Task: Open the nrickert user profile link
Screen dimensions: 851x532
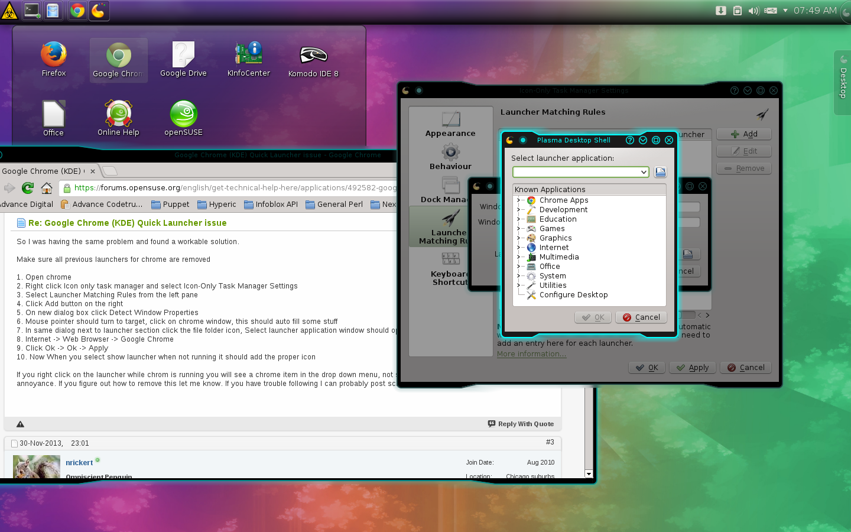Action: pos(79,463)
